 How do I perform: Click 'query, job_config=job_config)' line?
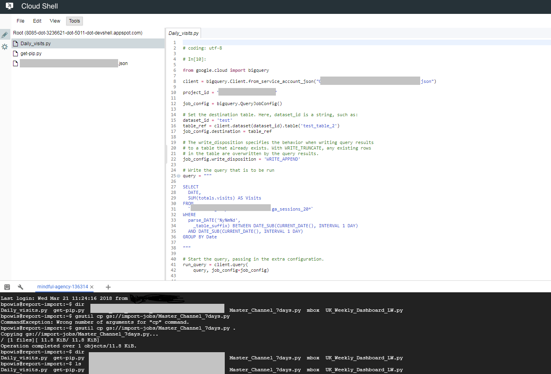coord(231,270)
